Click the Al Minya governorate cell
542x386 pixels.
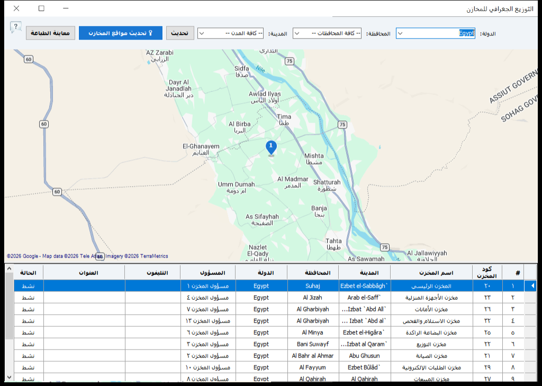(313, 333)
